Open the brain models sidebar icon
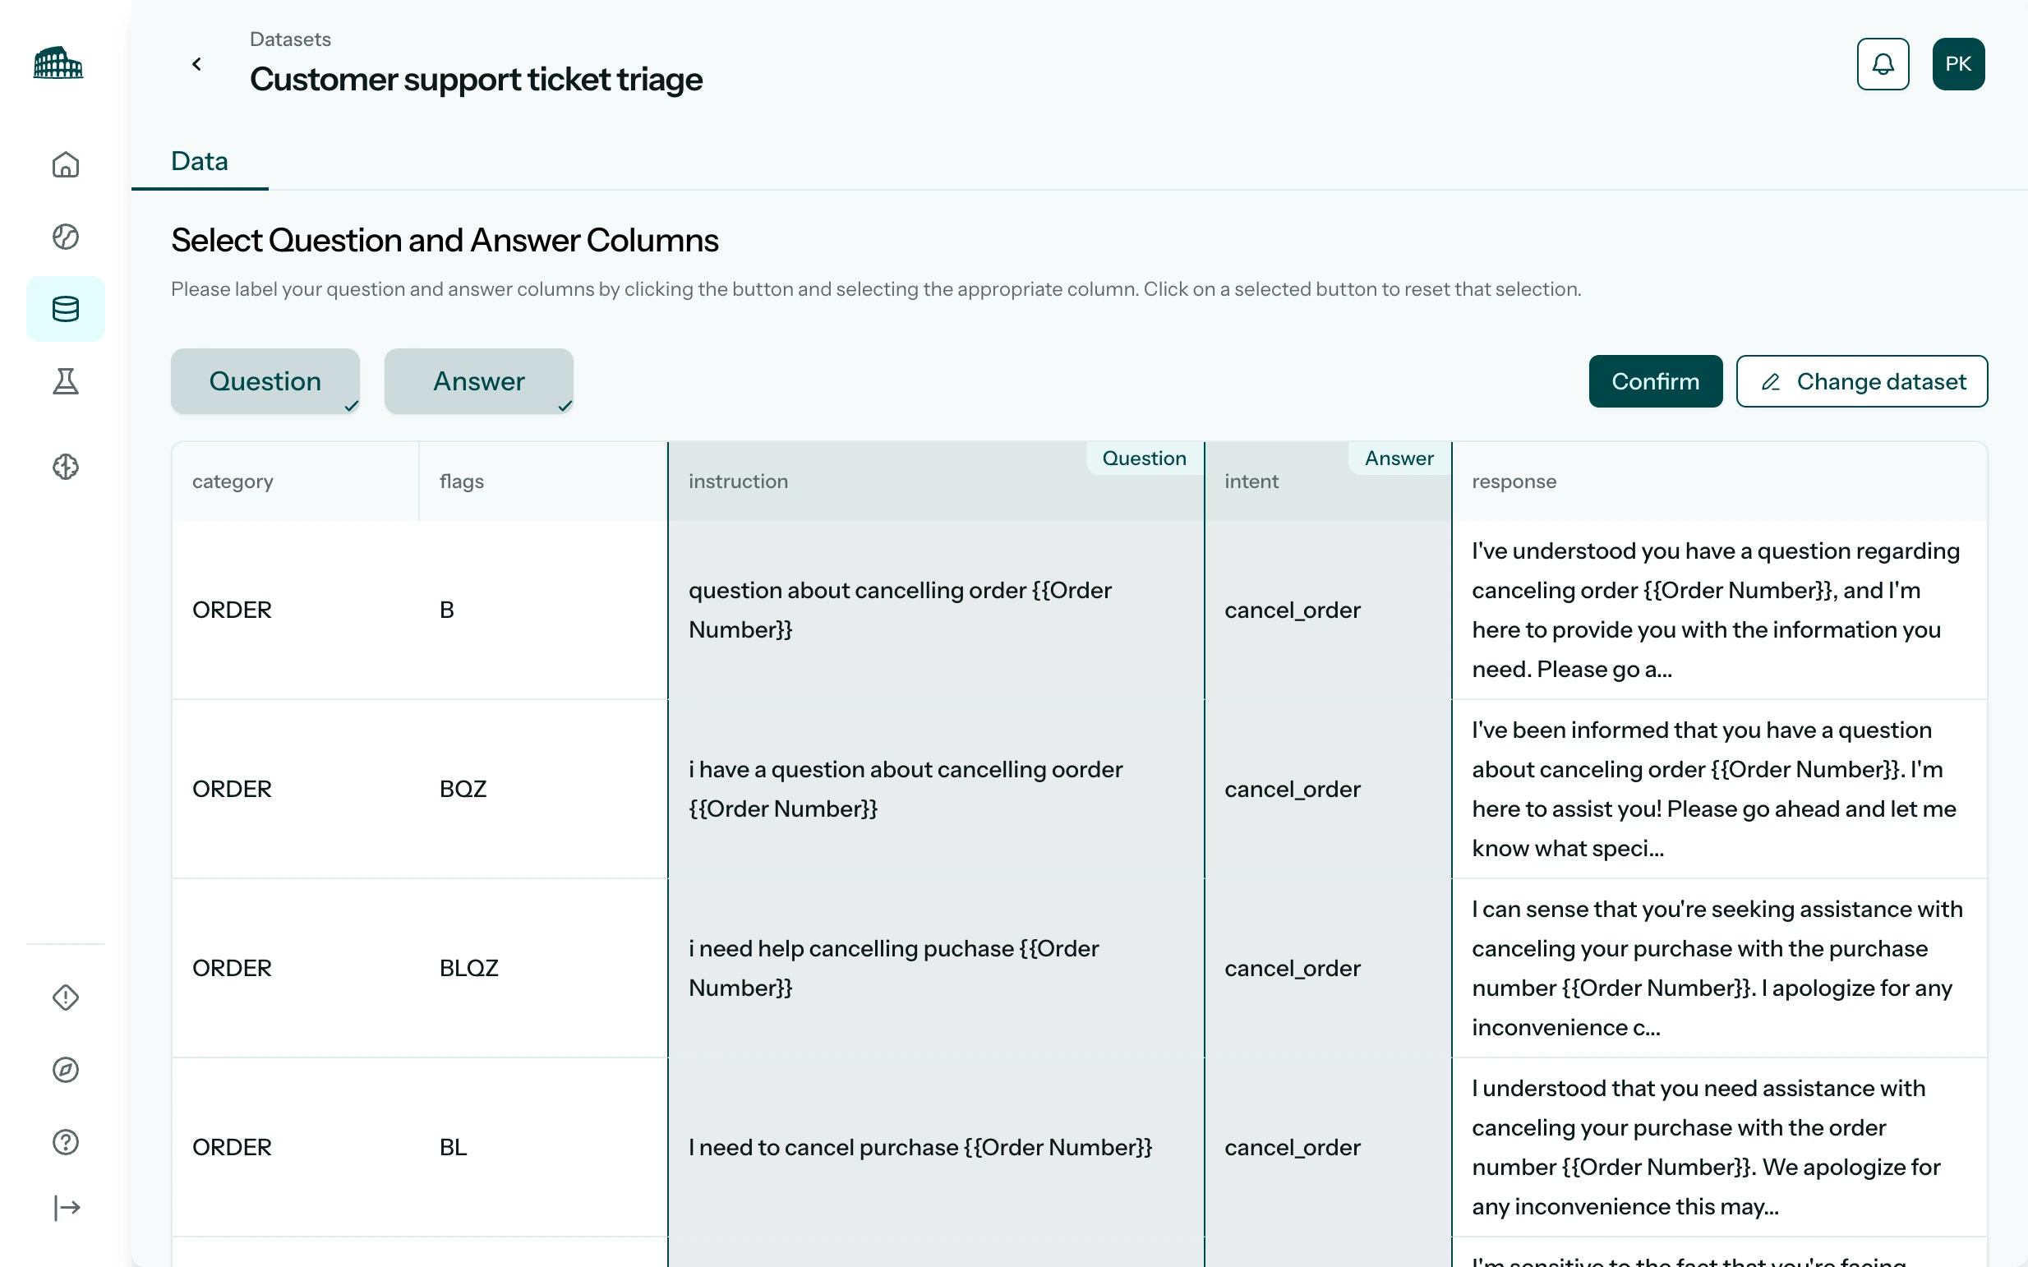 [66, 466]
